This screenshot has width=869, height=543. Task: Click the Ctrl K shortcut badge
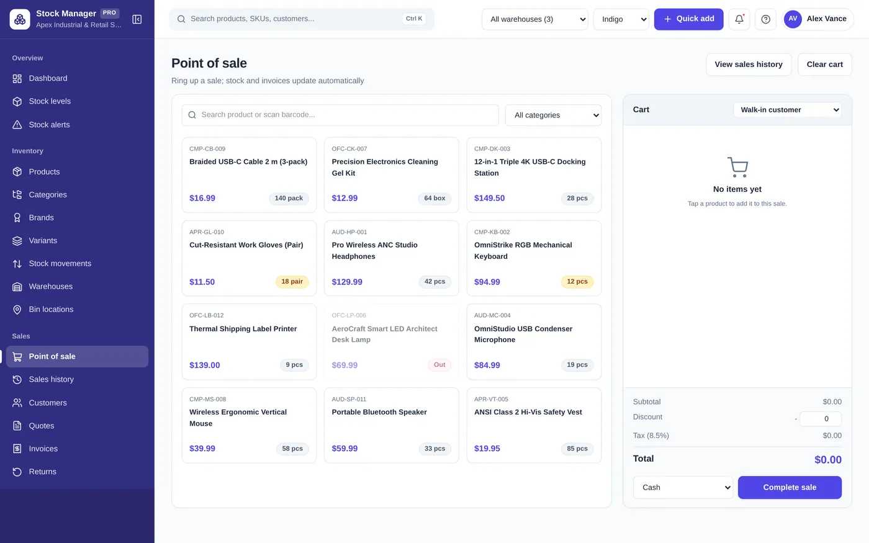tap(414, 19)
